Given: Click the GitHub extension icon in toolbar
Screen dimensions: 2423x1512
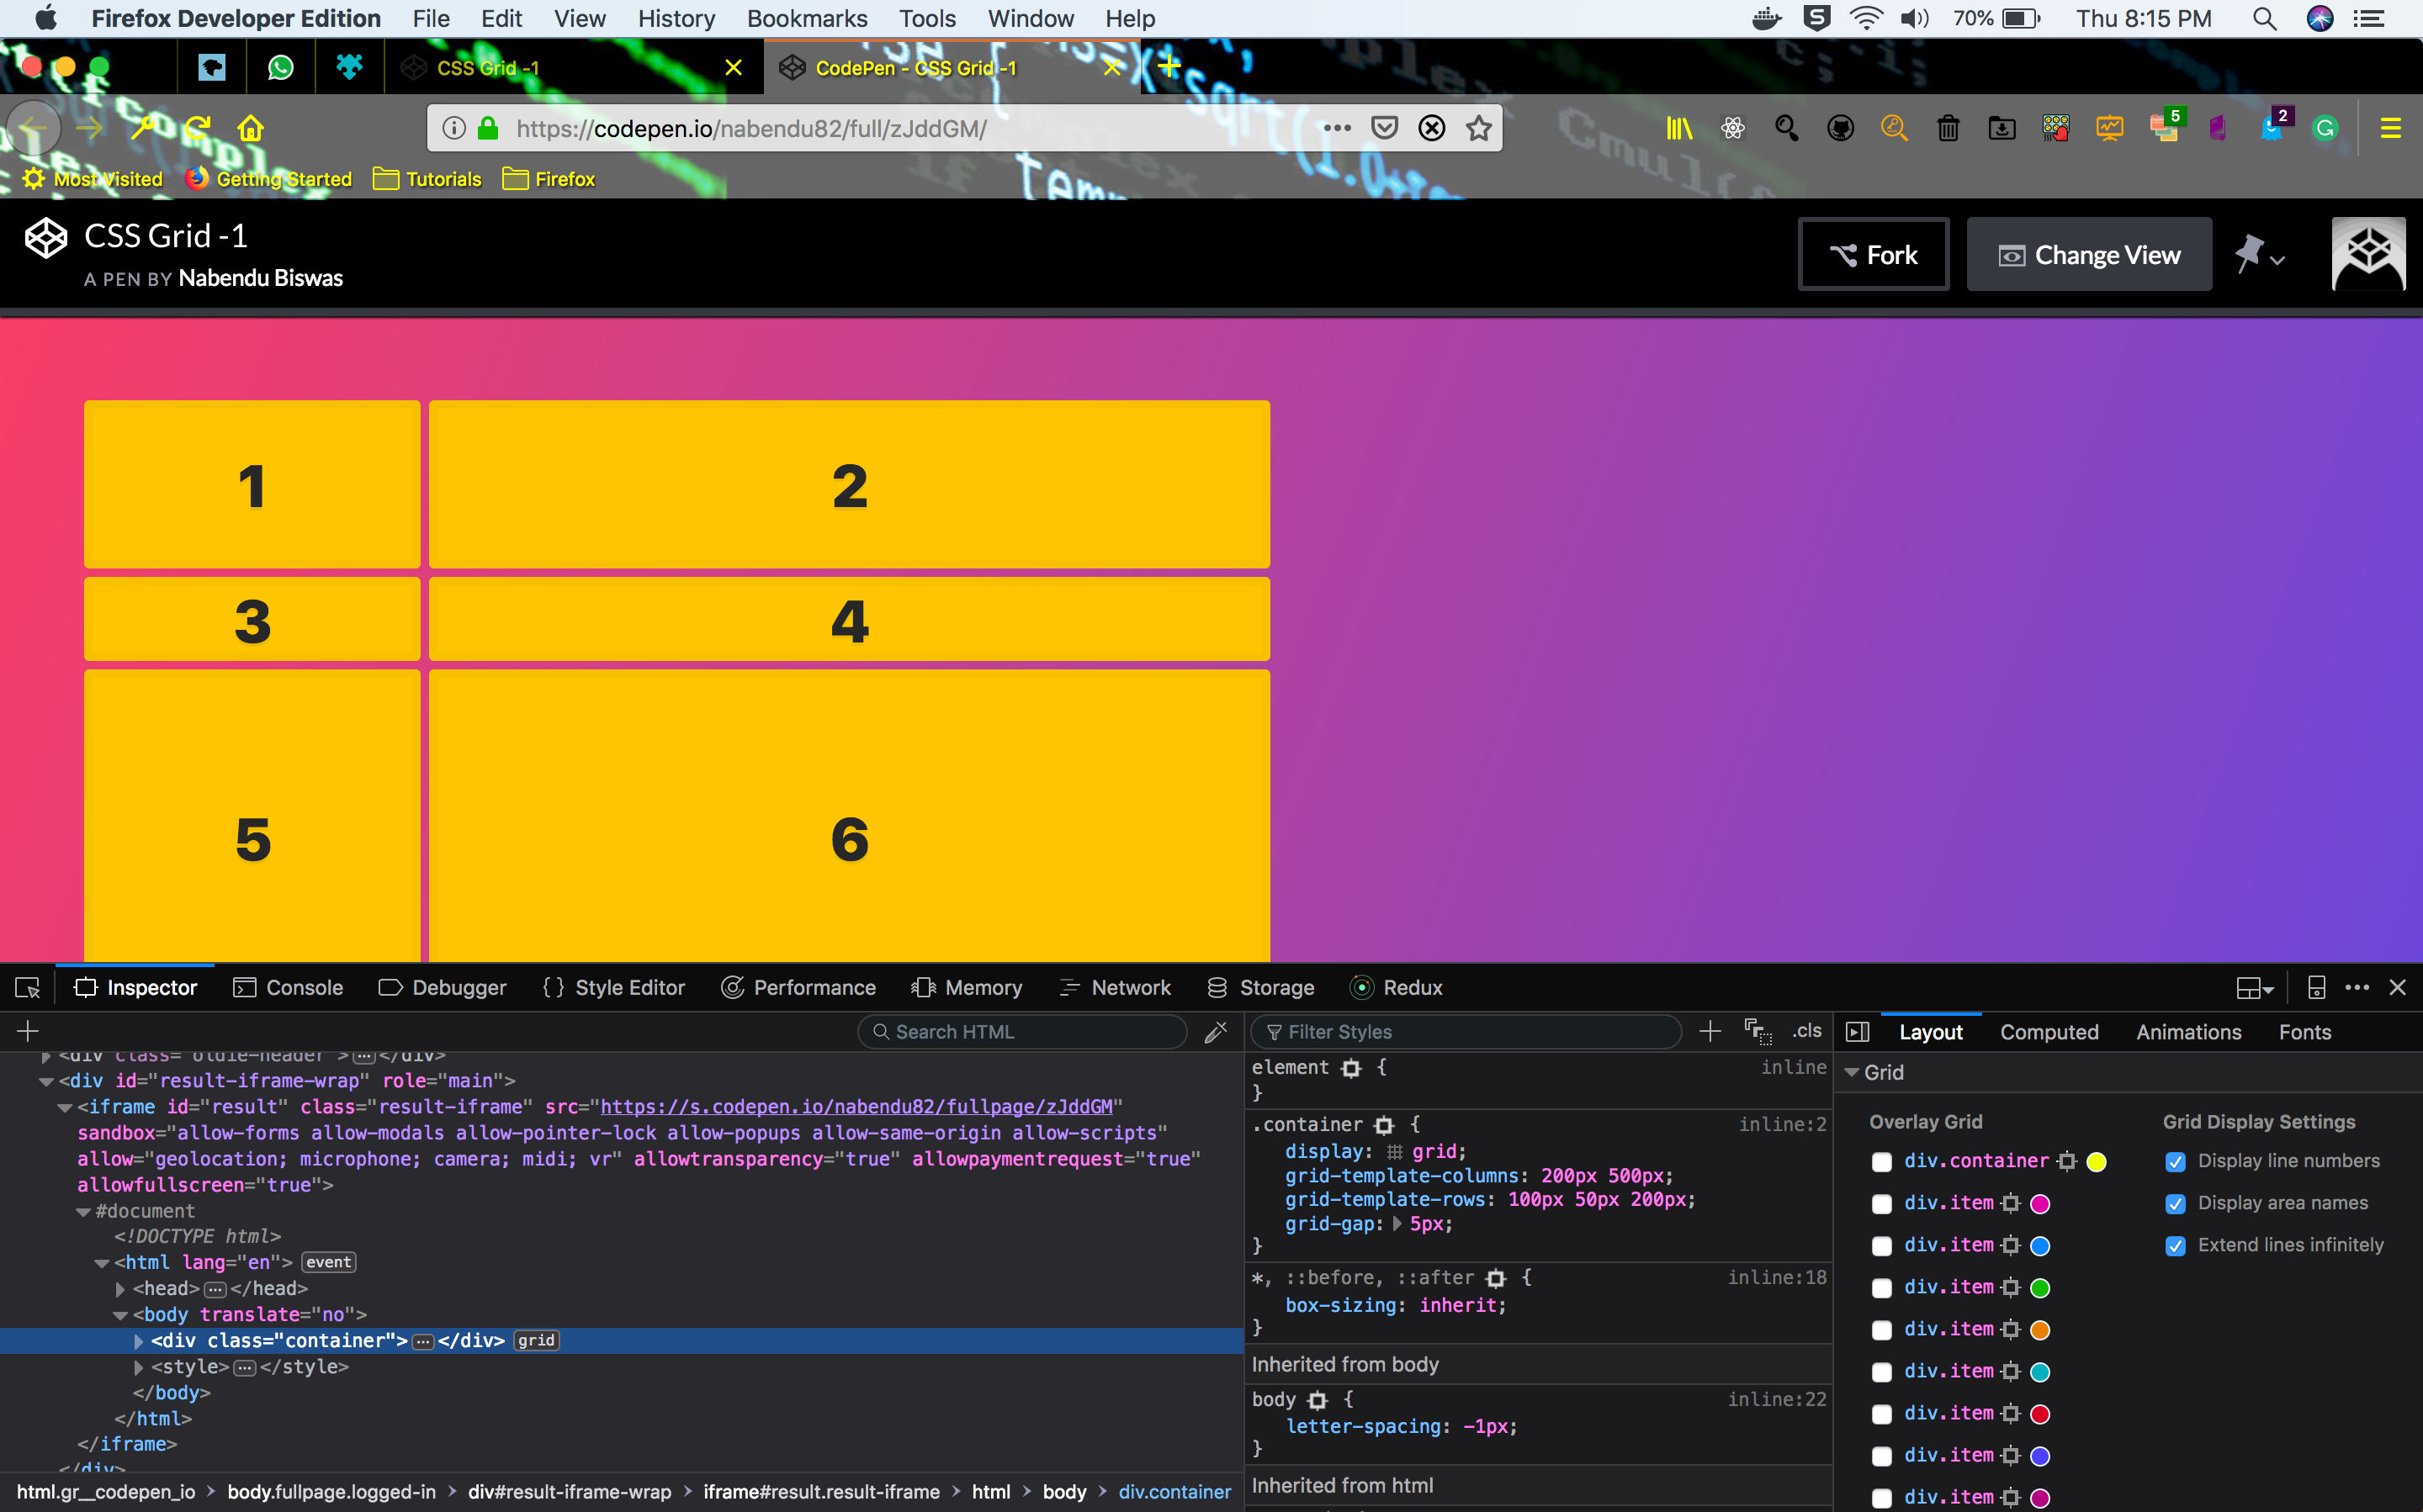Looking at the screenshot, I should click(1841, 128).
